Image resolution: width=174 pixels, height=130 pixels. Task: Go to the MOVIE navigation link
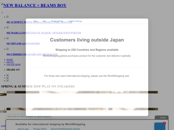[x=10, y=62]
